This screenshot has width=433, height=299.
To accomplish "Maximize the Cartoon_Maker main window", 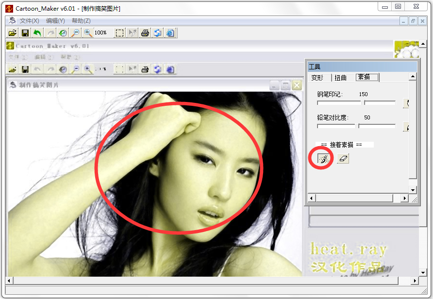I will click(x=398, y=7).
